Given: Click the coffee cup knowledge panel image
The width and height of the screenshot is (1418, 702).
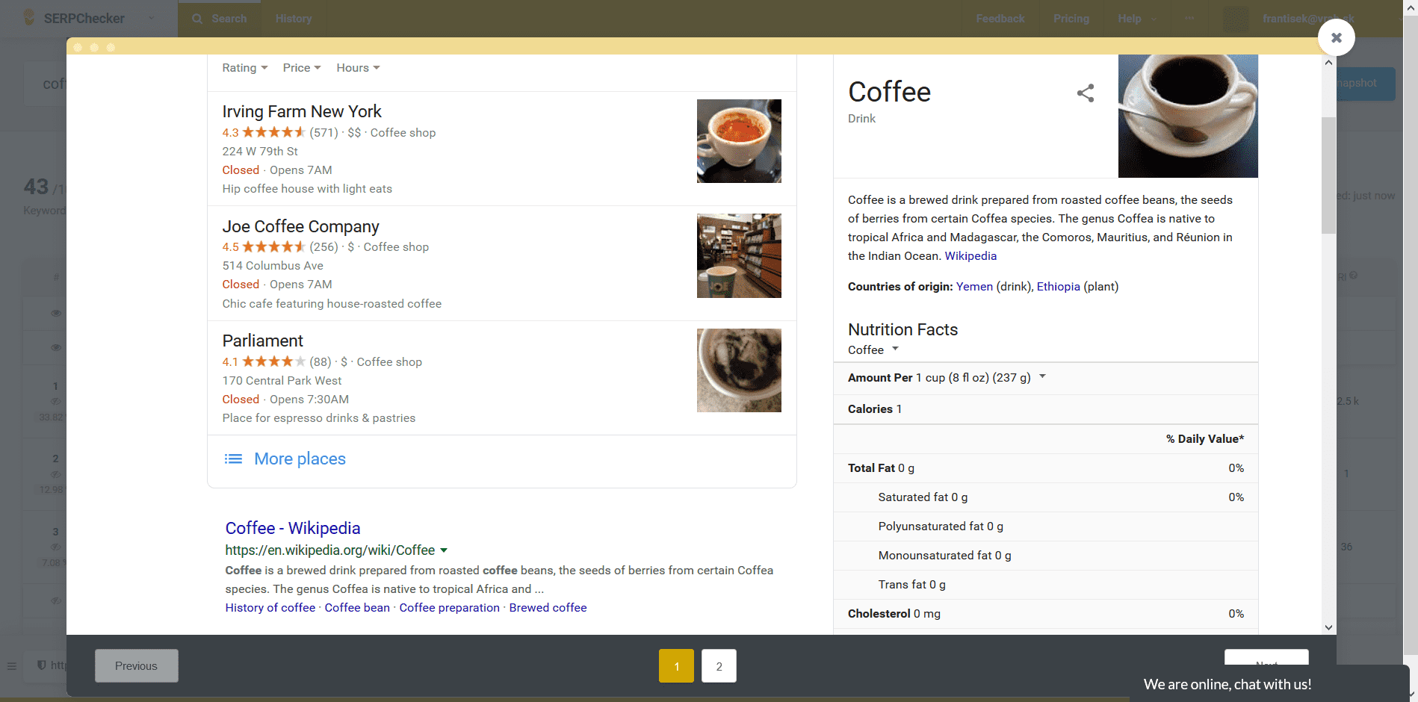Looking at the screenshot, I should click(1188, 116).
